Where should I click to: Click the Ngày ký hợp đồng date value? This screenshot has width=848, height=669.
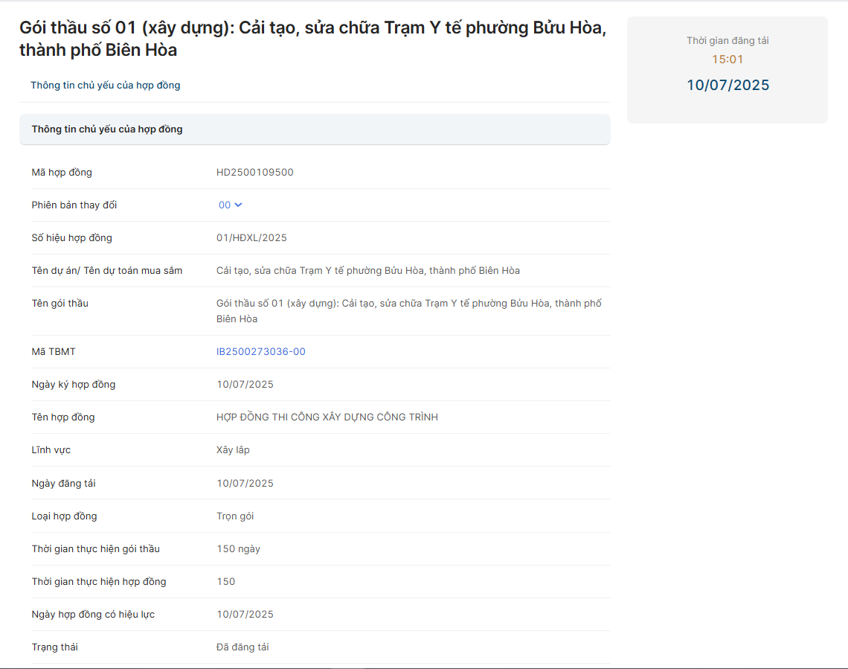(x=245, y=385)
